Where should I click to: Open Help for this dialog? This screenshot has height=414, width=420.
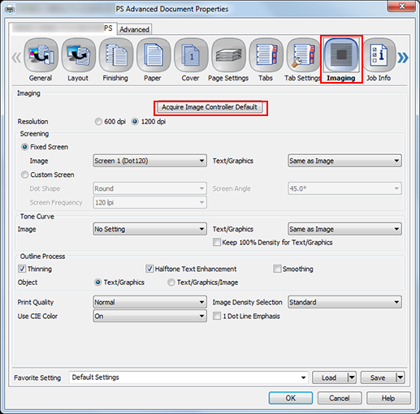(388, 398)
